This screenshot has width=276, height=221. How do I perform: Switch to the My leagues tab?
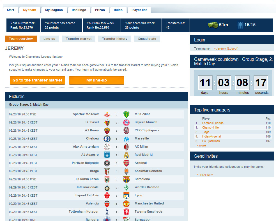coord(54,10)
